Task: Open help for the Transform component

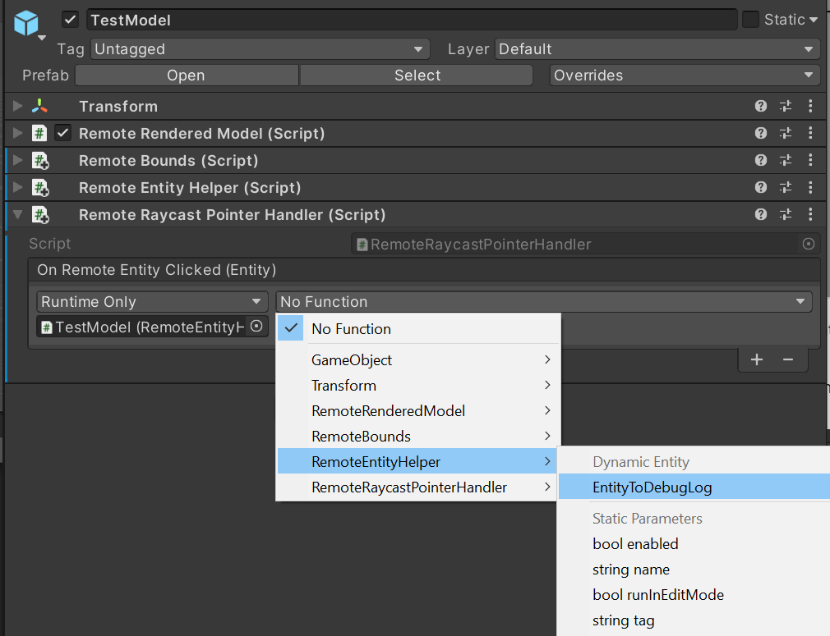Action: [761, 106]
